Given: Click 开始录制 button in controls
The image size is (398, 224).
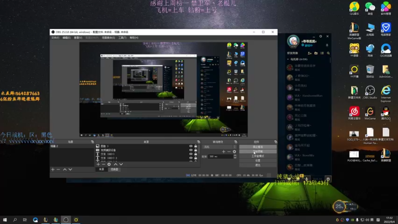Looking at the screenshot, I should pos(258,152).
